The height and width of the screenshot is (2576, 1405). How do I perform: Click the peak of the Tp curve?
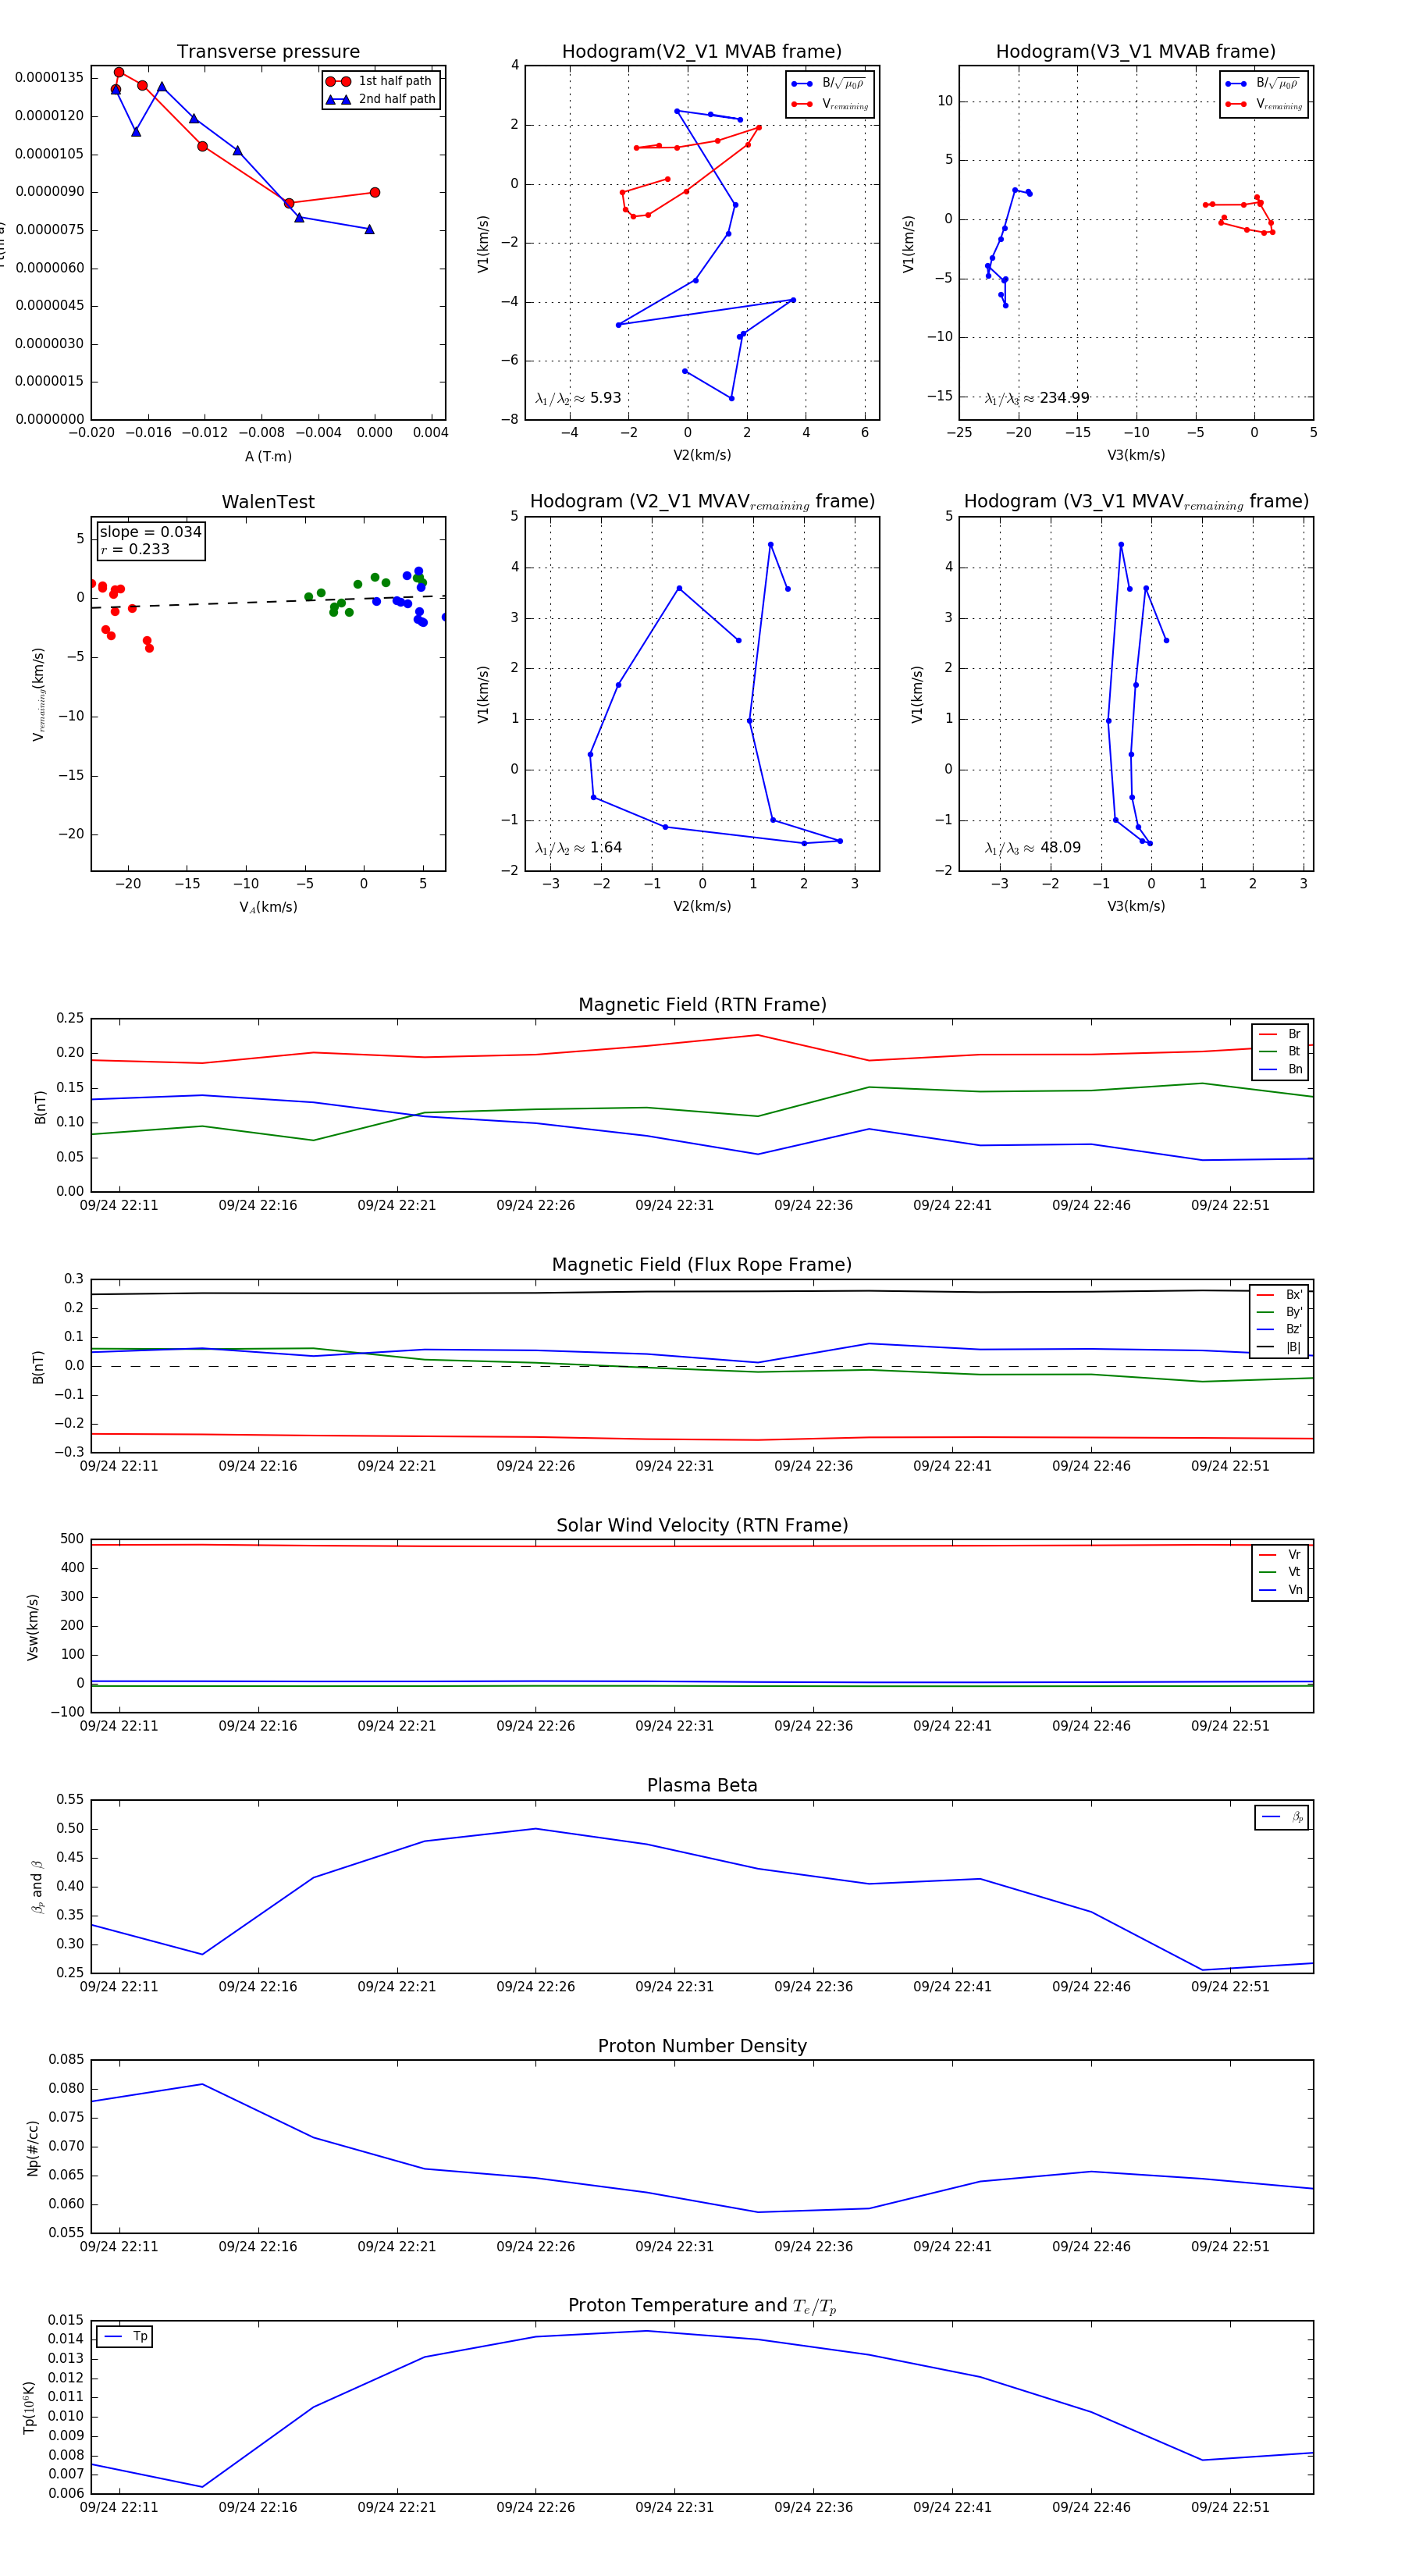[x=646, y=2331]
